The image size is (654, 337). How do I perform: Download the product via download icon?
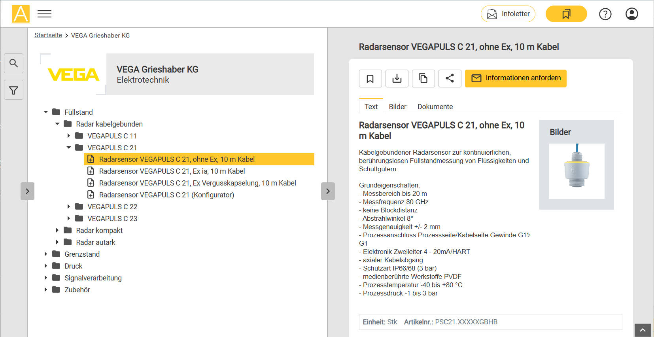pyautogui.click(x=397, y=78)
